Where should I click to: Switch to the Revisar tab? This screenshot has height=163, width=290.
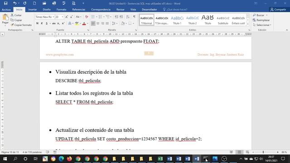click(121, 10)
